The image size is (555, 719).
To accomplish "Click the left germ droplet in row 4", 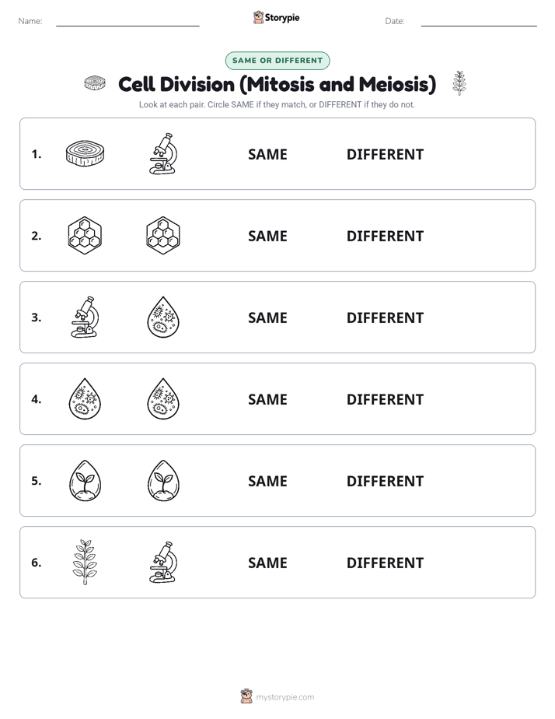I will tap(85, 398).
